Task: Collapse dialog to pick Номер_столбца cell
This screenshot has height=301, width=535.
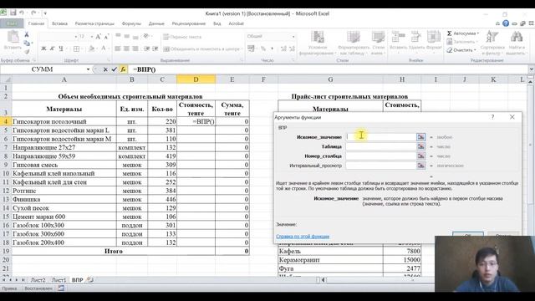Action: pyautogui.click(x=421, y=156)
